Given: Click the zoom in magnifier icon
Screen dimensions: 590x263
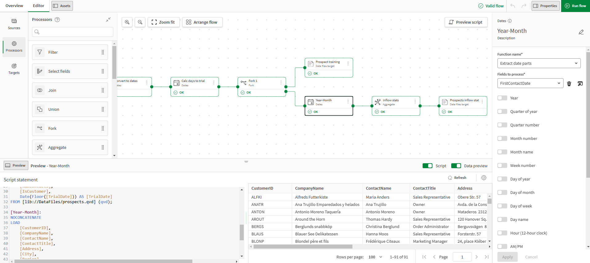Looking at the screenshot, I should (127, 22).
